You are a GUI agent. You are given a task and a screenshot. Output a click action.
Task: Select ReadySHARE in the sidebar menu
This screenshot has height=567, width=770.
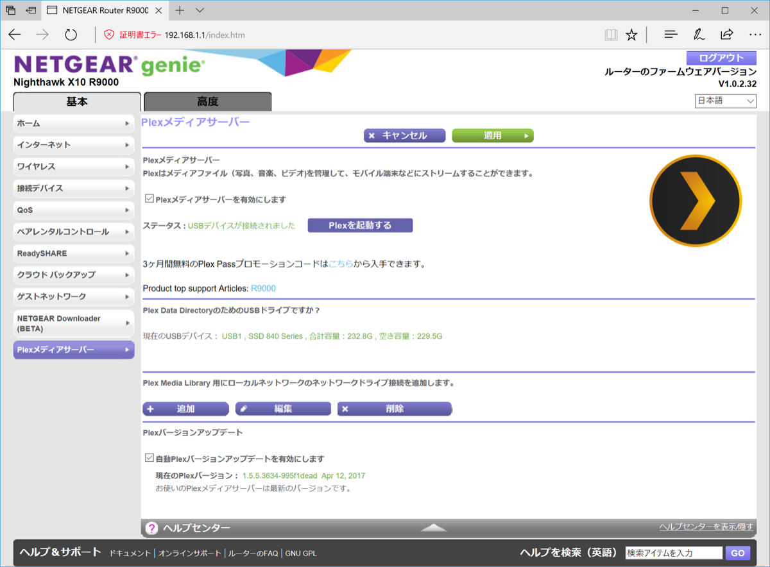pos(73,253)
